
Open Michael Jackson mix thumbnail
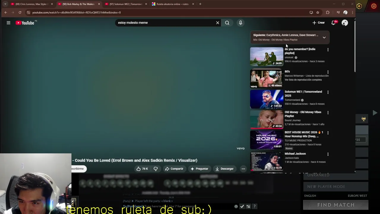[267, 161]
